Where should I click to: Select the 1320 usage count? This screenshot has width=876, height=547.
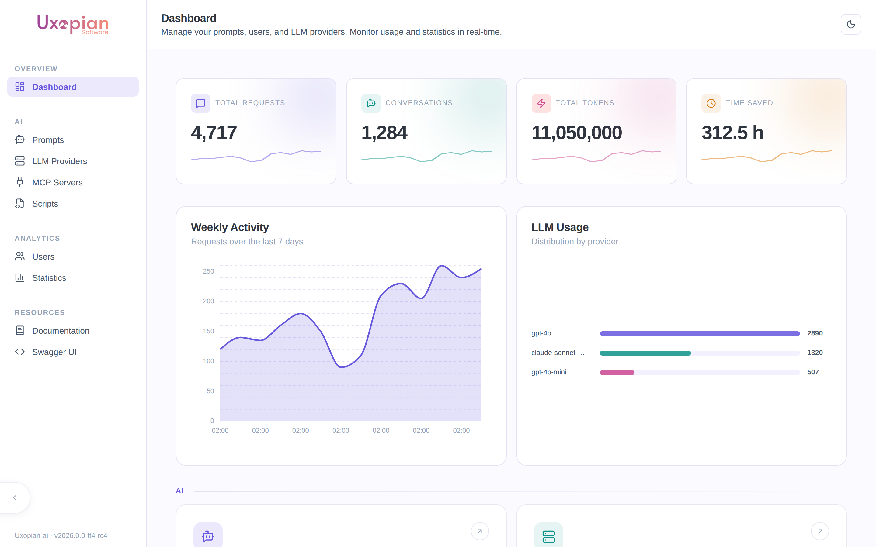click(815, 353)
